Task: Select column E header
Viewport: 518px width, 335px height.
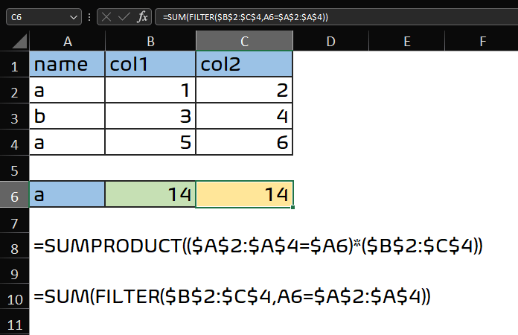Action: 407,41
